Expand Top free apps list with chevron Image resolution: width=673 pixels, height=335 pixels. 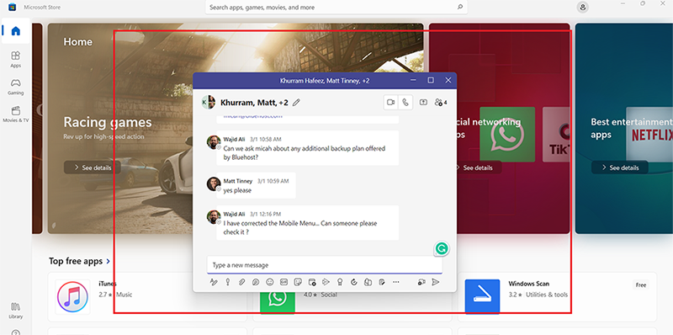point(109,261)
